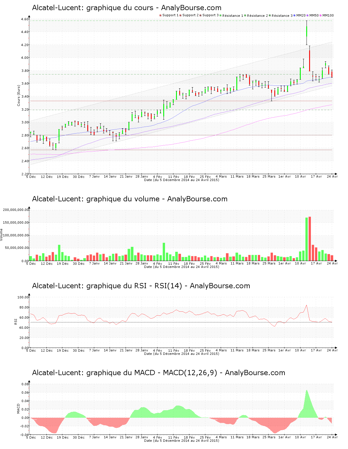Click the 0.08 value on MACD axis
The width and height of the screenshot is (348, 449).
point(25,384)
